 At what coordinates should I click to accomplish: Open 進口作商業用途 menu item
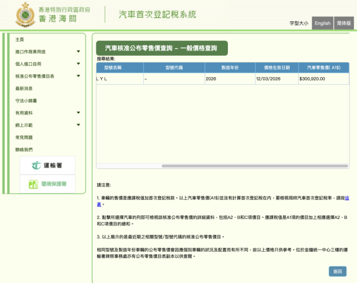tap(30, 52)
